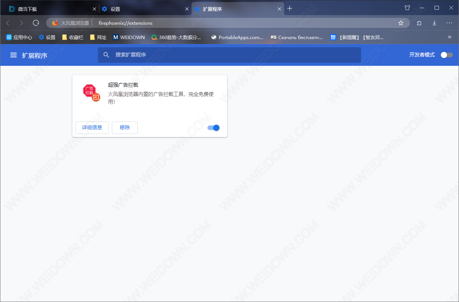459x302 pixels.
Task: Open the WEIDOWN bookmark
Action: click(129, 37)
